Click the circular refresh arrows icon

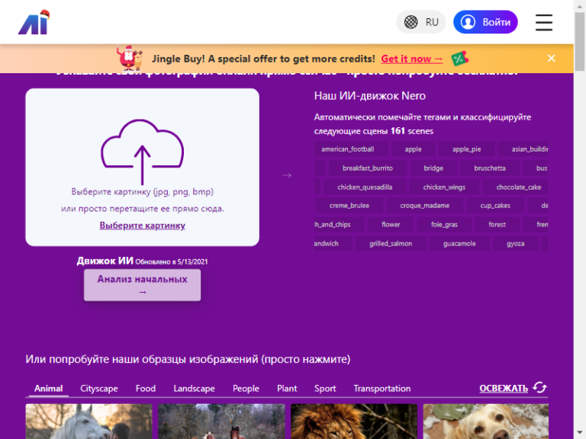coord(539,387)
